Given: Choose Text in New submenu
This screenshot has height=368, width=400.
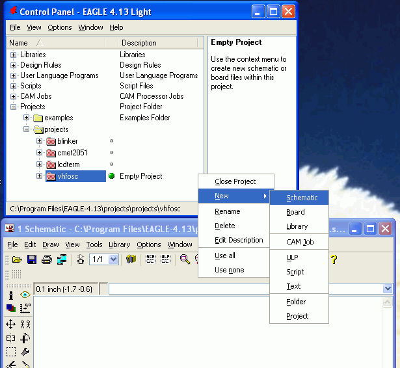Looking at the screenshot, I should point(299,286).
